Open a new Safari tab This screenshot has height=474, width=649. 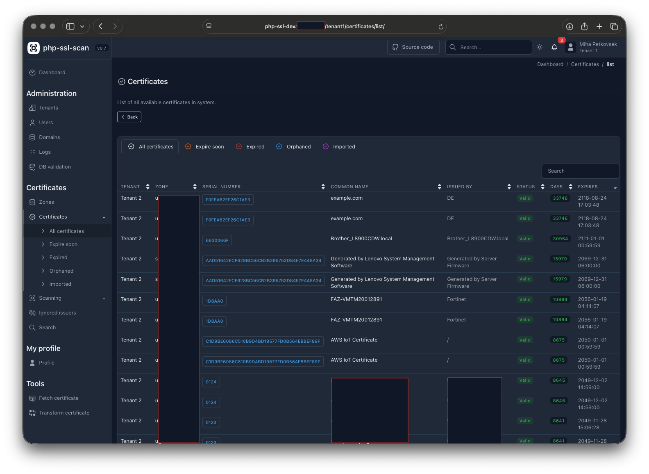599,27
